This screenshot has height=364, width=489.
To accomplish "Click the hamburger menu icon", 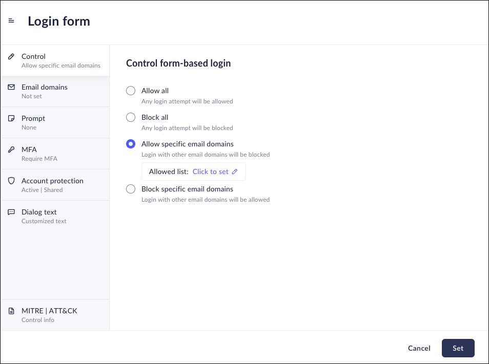I will pyautogui.click(x=11, y=21).
